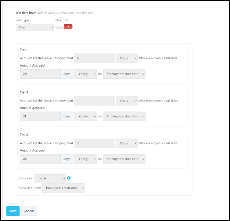Click Tier 3 Amount Accrued field showing 22

click(40, 159)
